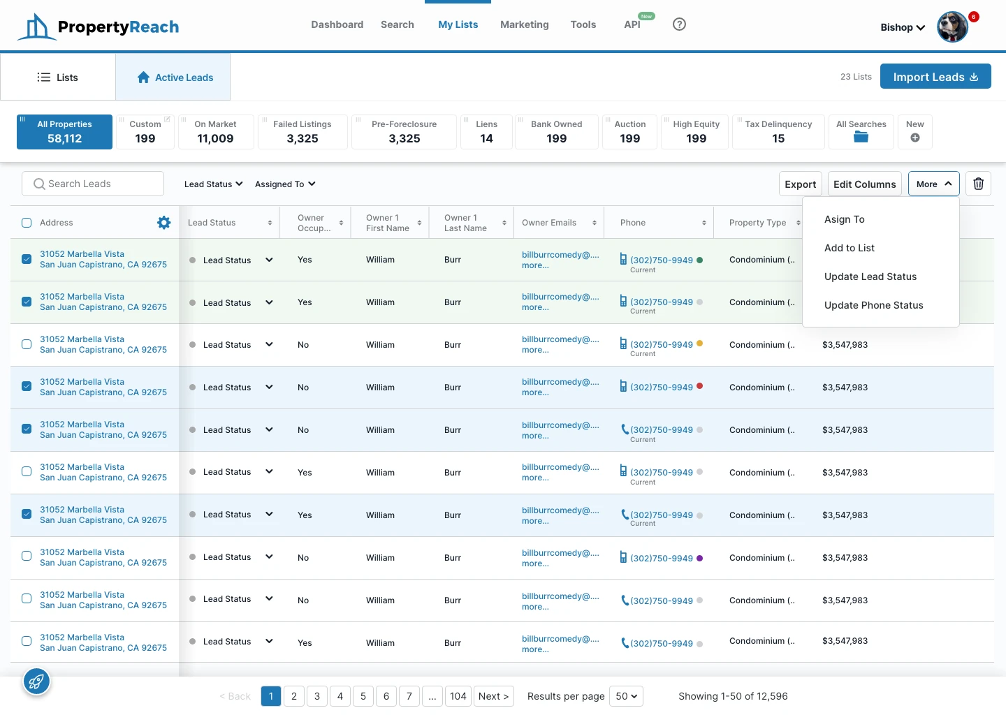Open the help question mark icon

pyautogui.click(x=679, y=24)
